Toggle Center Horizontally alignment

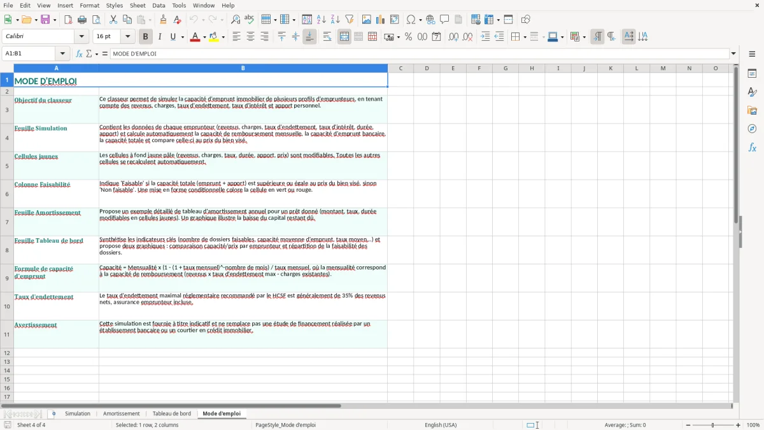(x=250, y=37)
